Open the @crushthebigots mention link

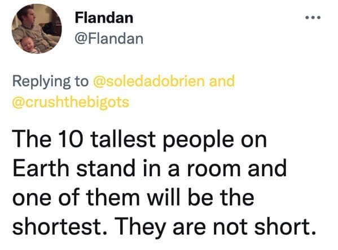coord(71,102)
